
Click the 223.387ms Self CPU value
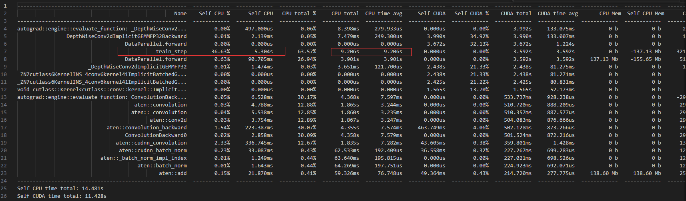[259, 127]
